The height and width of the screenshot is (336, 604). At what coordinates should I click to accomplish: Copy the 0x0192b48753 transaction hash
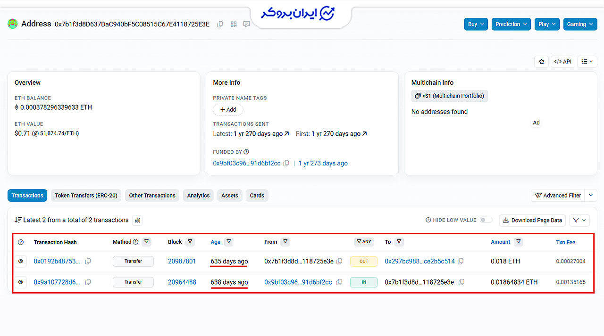[x=88, y=261]
